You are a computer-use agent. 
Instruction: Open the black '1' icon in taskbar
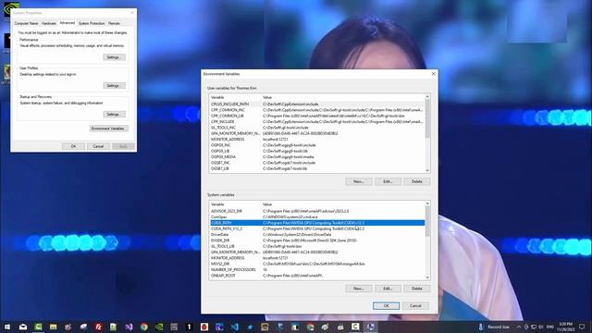click(189, 327)
